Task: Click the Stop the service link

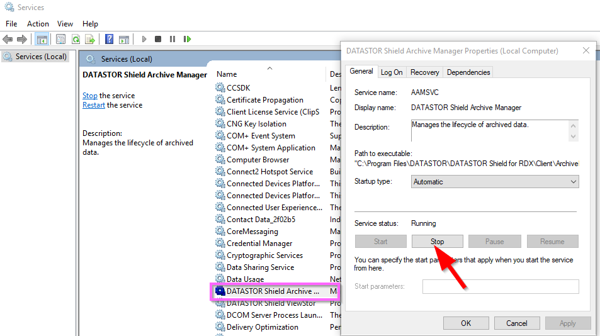Action: [x=90, y=96]
